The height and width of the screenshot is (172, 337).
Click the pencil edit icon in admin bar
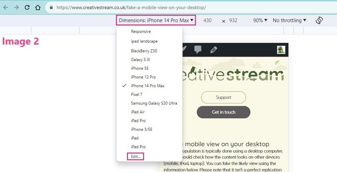tap(213, 50)
